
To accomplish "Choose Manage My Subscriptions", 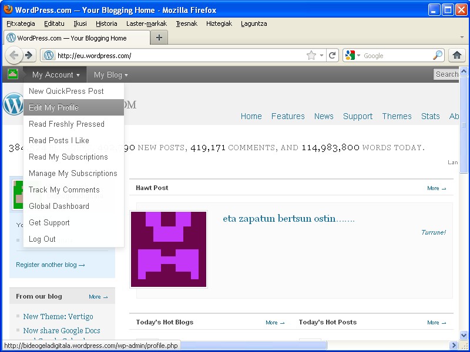I will click(x=74, y=173).
